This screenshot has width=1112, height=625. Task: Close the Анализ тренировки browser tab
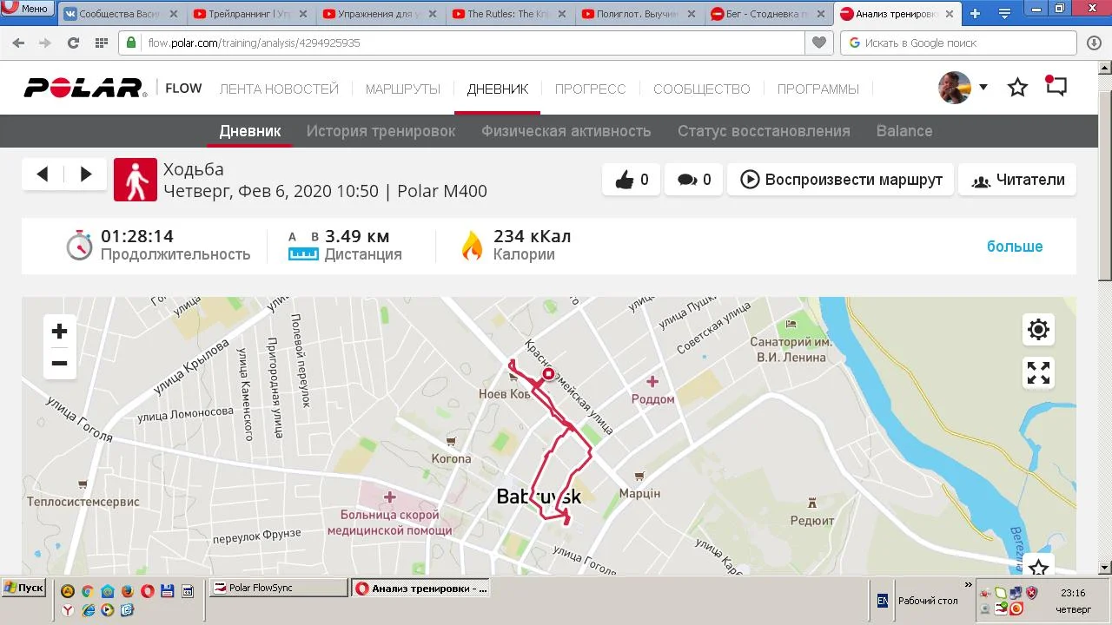(x=950, y=14)
